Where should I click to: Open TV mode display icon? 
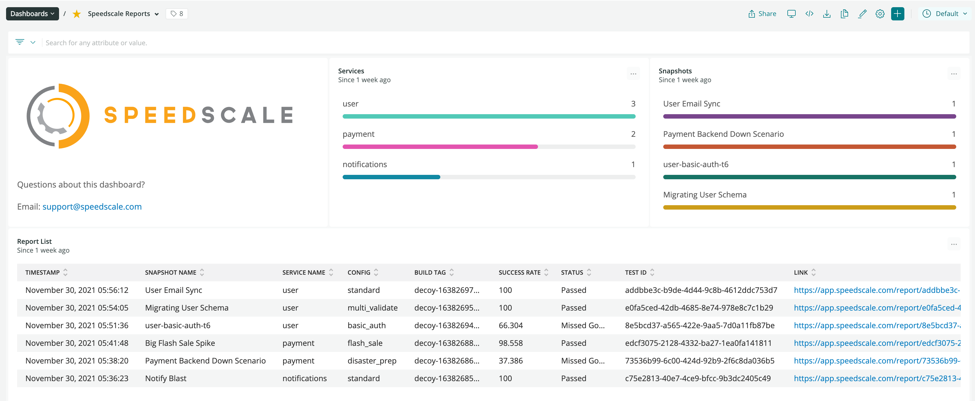791,14
